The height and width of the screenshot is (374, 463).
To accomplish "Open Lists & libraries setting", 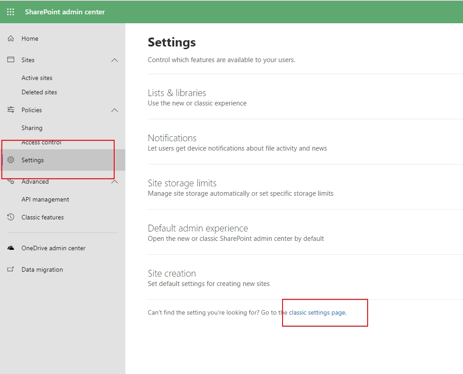I will pos(177,93).
